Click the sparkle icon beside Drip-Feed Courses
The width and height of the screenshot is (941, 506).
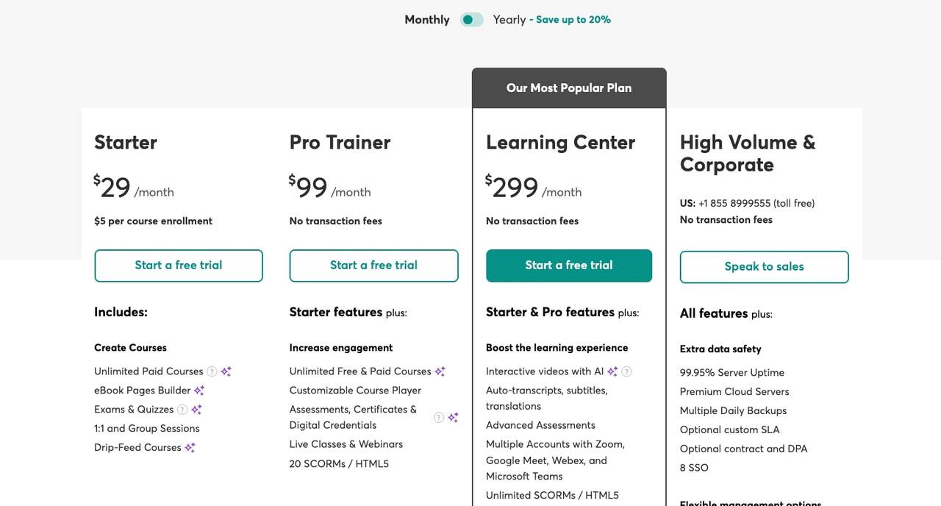coord(190,446)
